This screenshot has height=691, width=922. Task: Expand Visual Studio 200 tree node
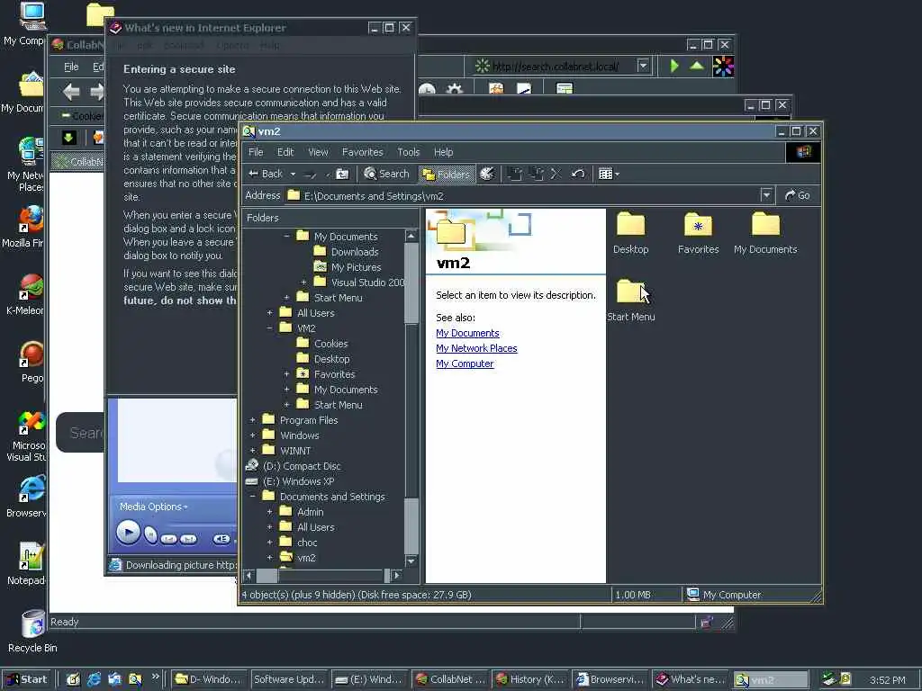click(x=304, y=283)
